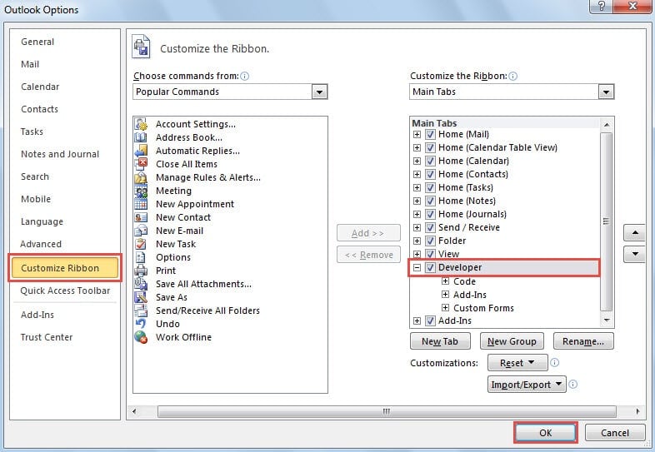
Task: Expand the Home (Notes) tree node
Action: [x=417, y=201]
